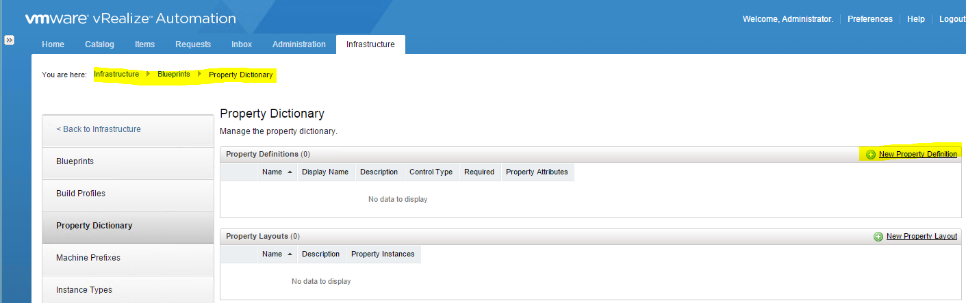966x303 pixels.
Task: Open the Home tab
Action: click(x=53, y=44)
